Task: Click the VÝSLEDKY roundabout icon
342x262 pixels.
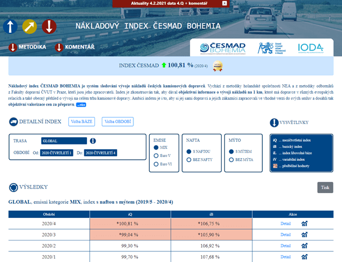Action: click(14, 187)
